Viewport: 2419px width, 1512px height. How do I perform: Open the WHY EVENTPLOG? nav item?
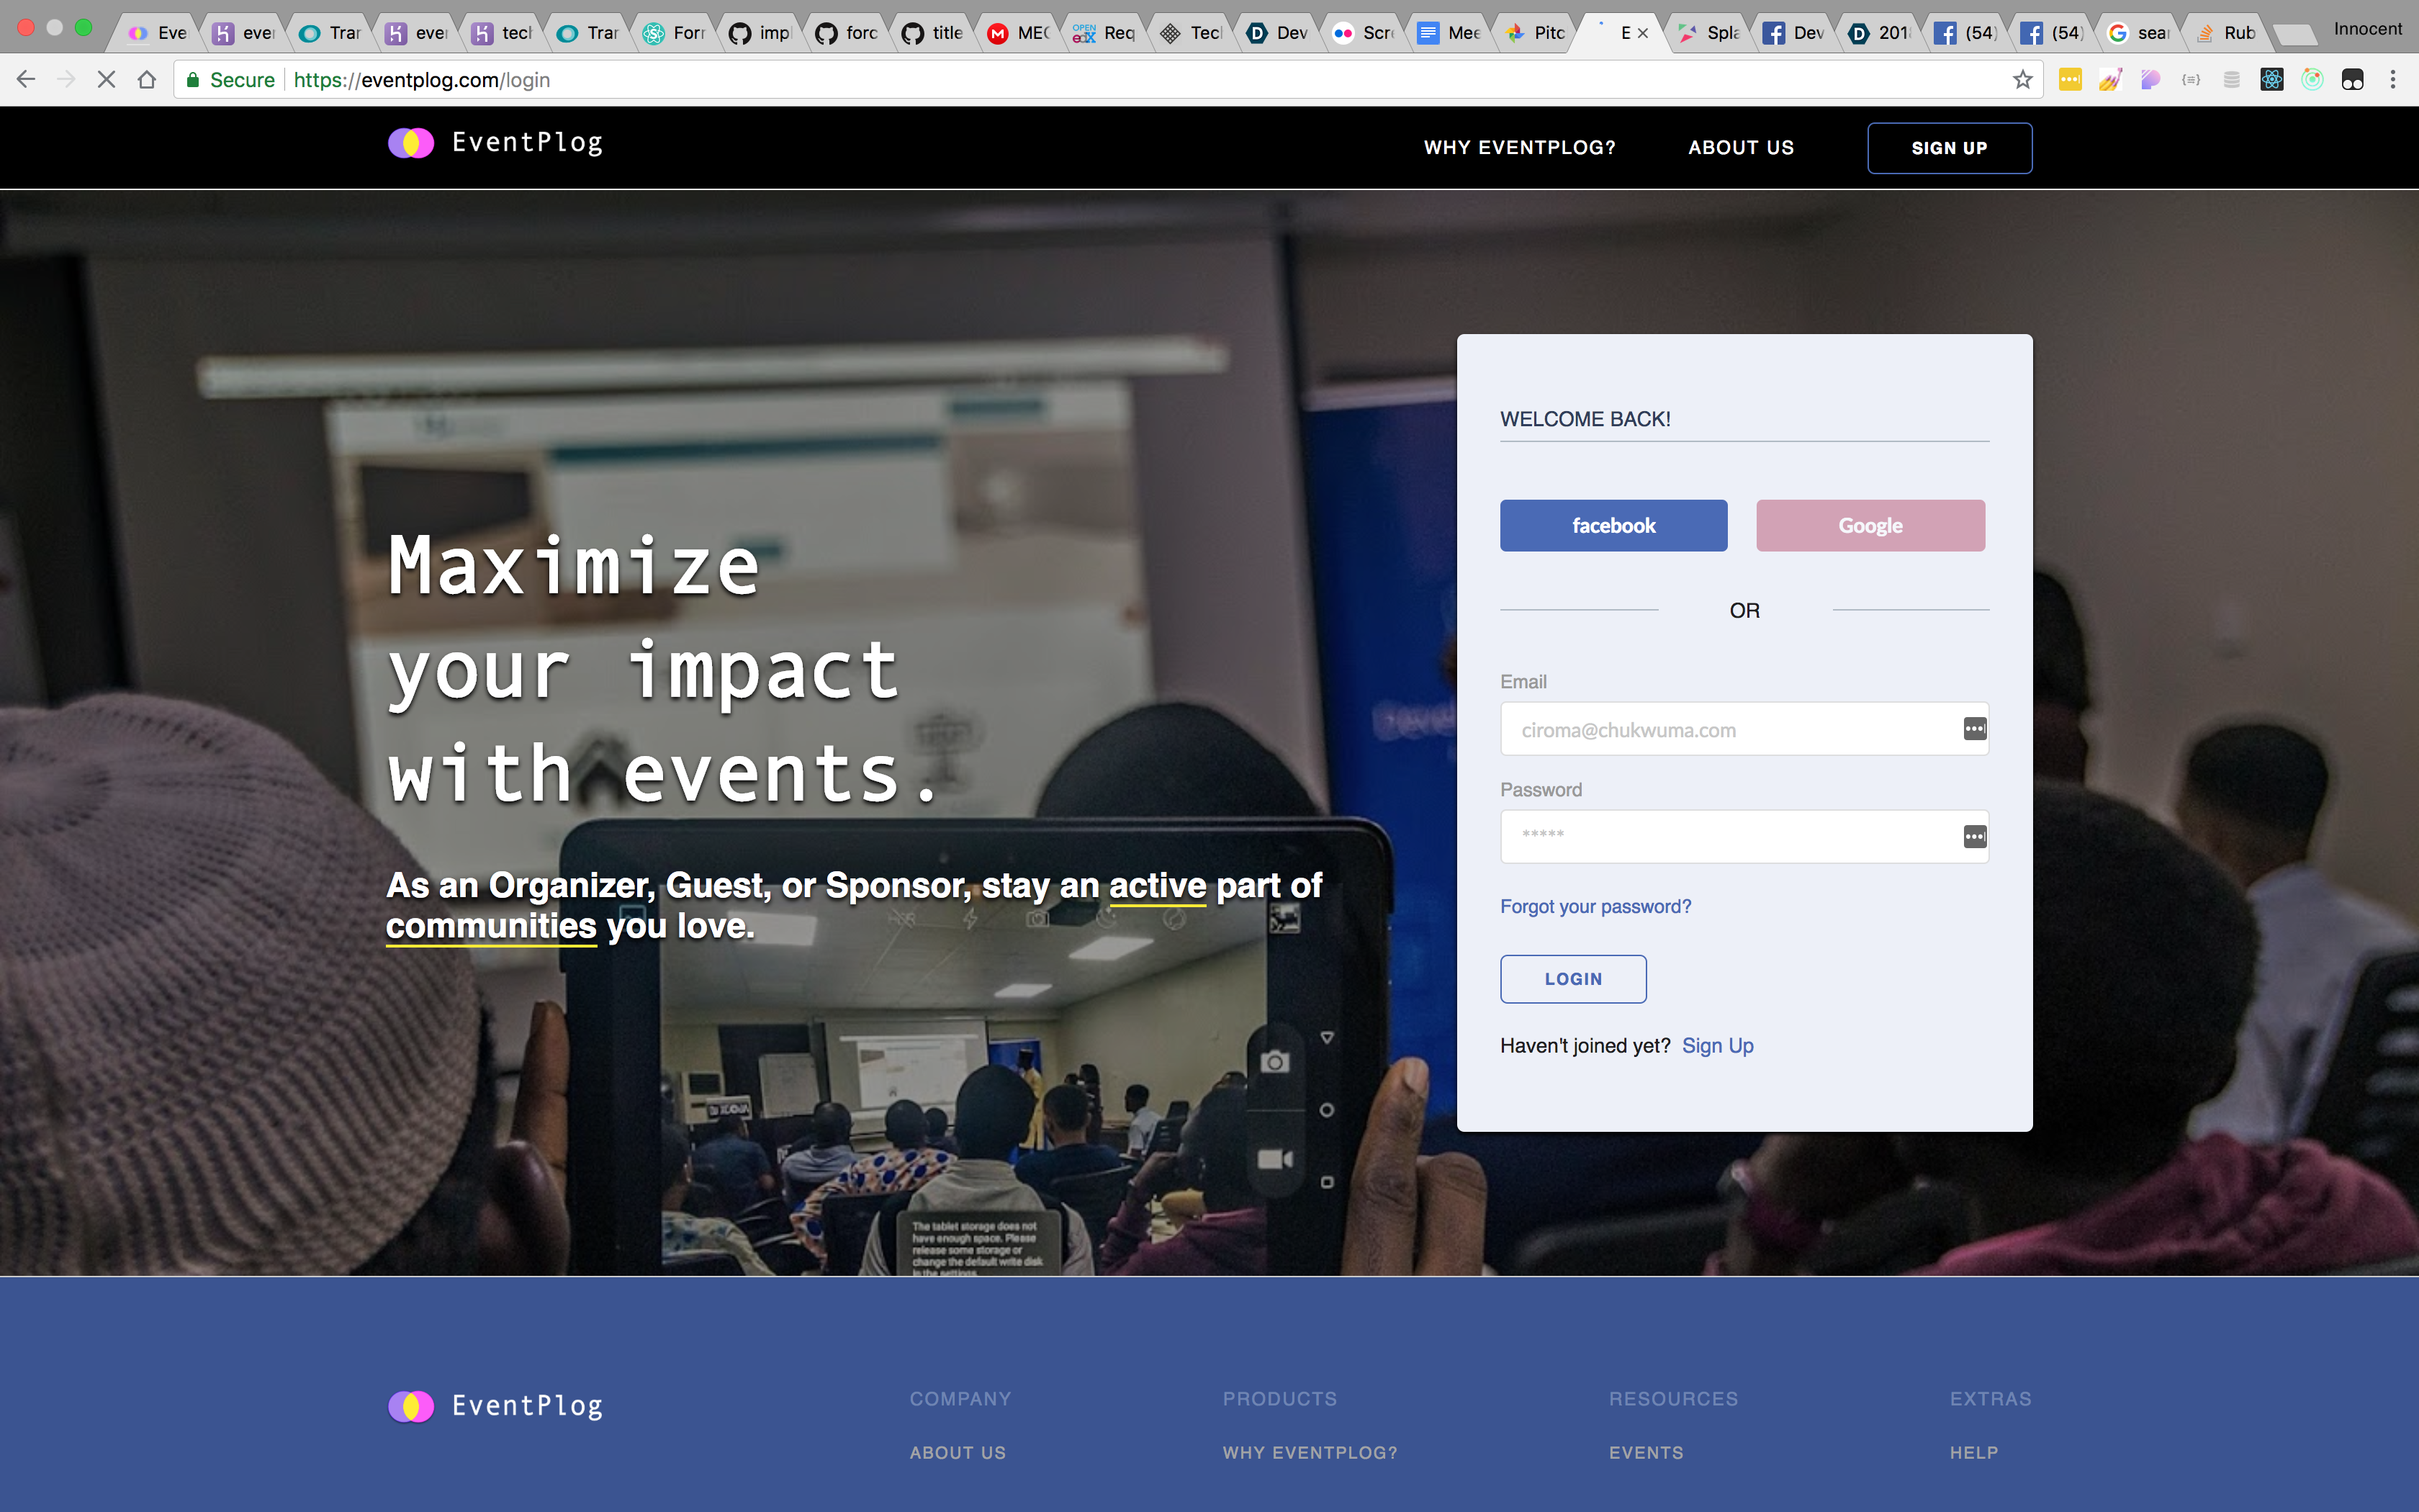click(1519, 148)
